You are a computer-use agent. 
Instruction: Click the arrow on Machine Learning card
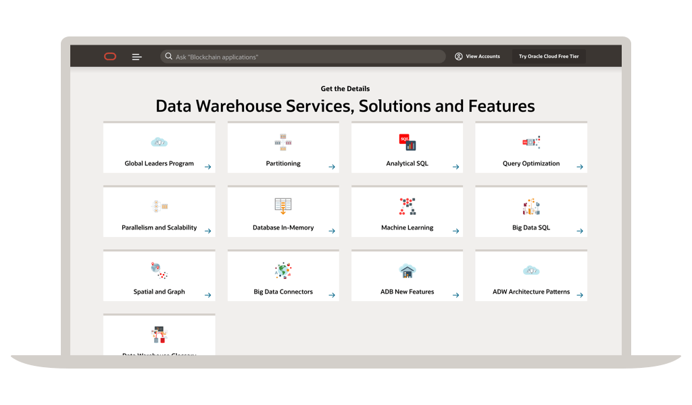[456, 232]
